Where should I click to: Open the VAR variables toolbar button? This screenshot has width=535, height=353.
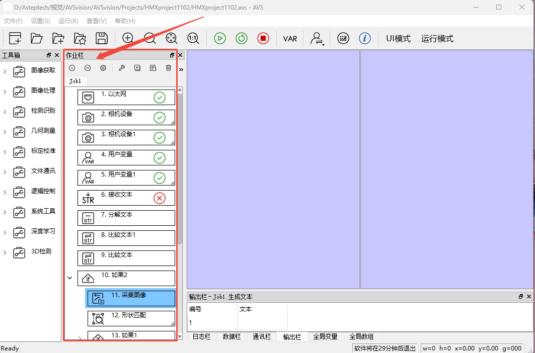290,39
